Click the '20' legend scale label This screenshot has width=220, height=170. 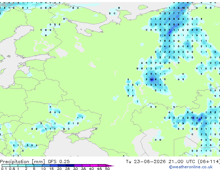[x=59, y=169]
